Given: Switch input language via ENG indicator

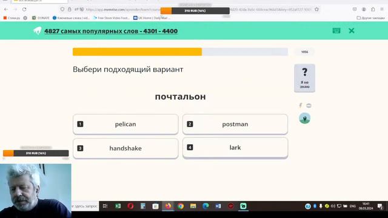Looking at the screenshot, I should pyautogui.click(x=353, y=206).
